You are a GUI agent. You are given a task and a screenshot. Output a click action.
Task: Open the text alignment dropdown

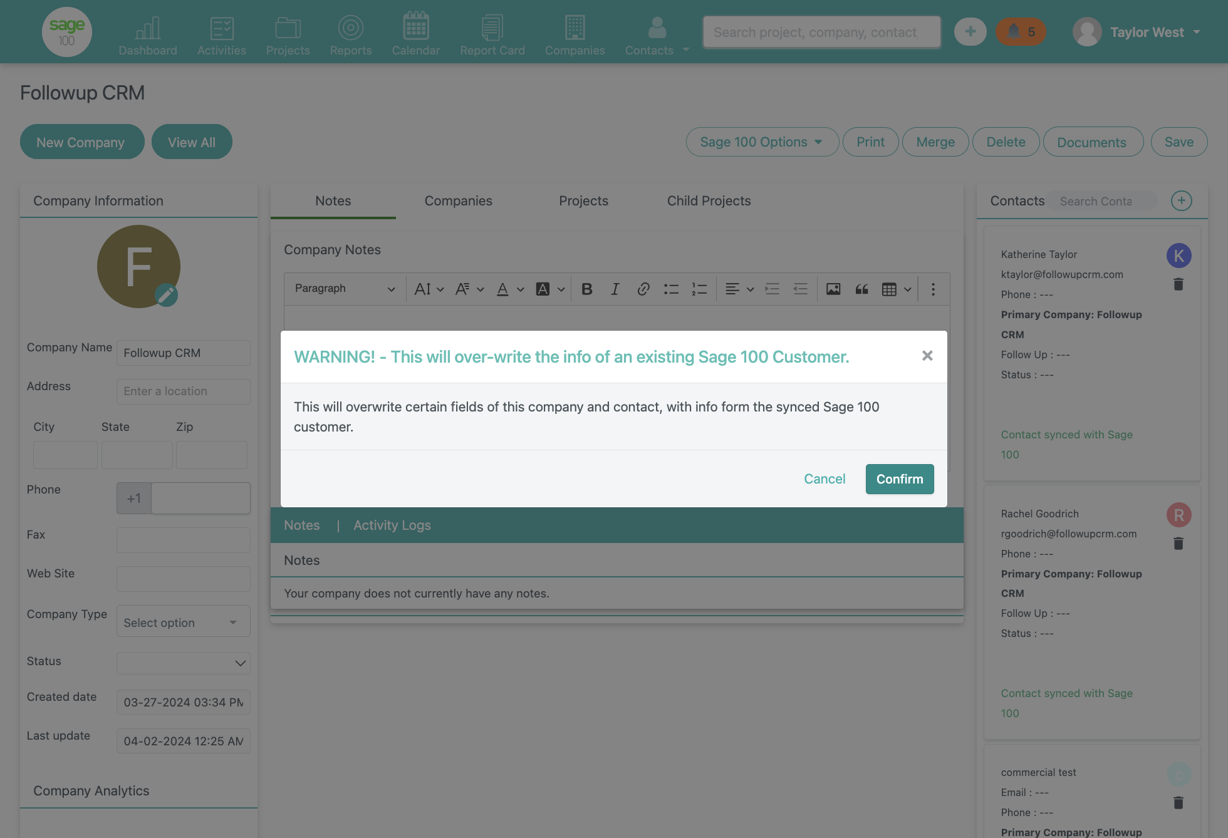point(740,289)
